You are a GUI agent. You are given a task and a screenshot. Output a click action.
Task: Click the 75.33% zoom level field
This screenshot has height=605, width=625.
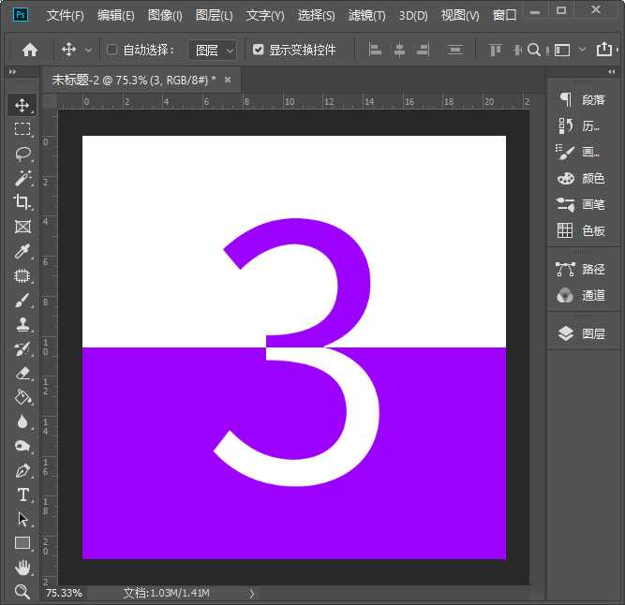coord(64,593)
